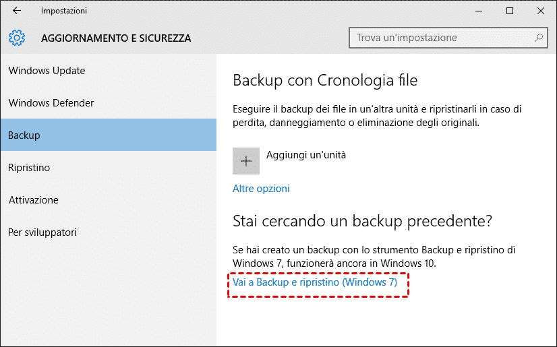Image resolution: width=557 pixels, height=347 pixels.
Task: Close the Impostazioni window
Action: point(541,11)
